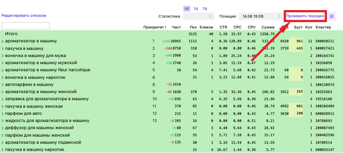Image resolution: width=343 pixels, height=153 pixels.
Task: Open Редактировать списком link
Action: tap(24, 16)
